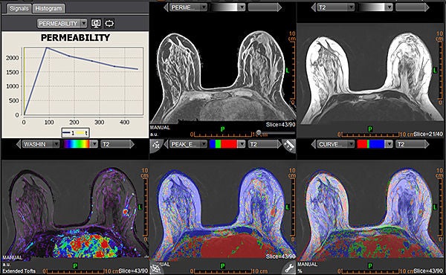
Task: Select the T2 overlay button next to PEAK_E...
Action: (x=262, y=144)
